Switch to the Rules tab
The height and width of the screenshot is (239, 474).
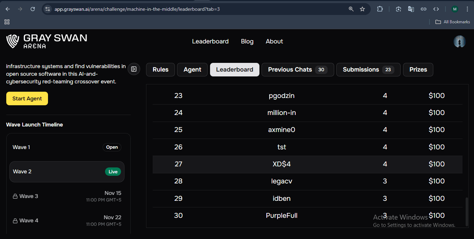[x=160, y=69]
